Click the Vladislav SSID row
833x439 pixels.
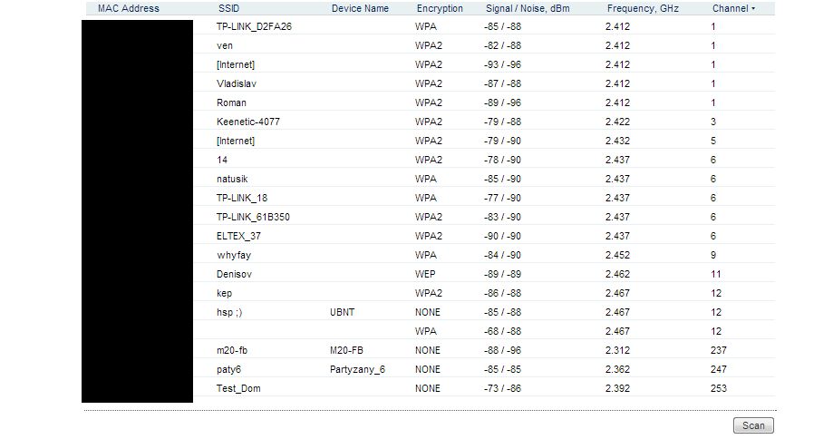click(236, 83)
